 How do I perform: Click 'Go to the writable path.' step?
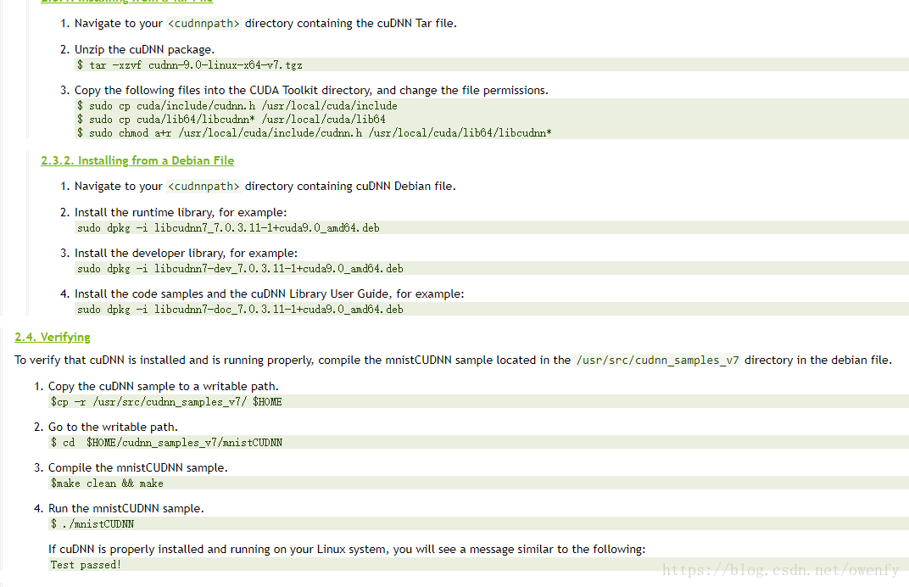point(113,427)
